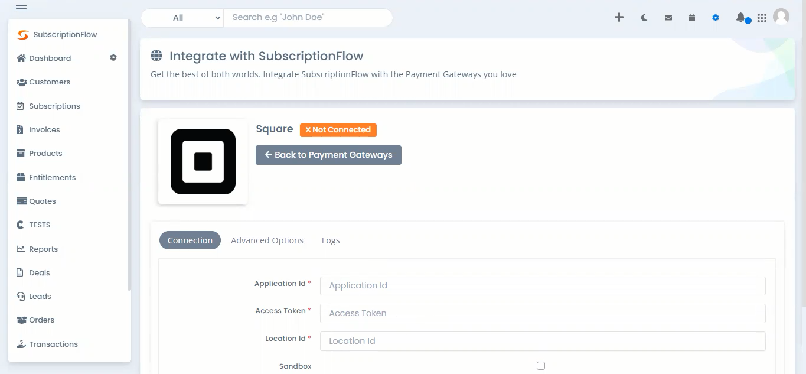The height and width of the screenshot is (374, 806).
Task: Open the blue settings gear icon
Action: 716,18
